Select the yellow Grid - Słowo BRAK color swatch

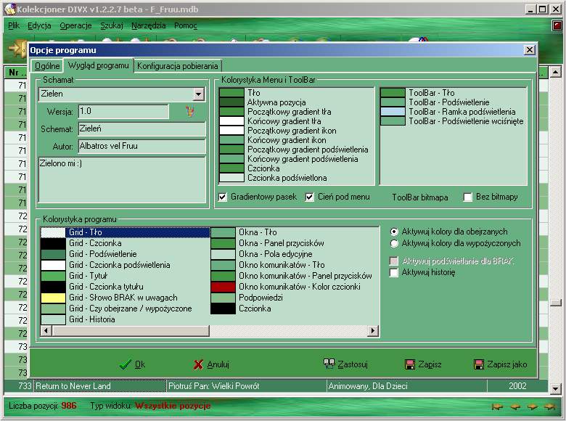pos(53,298)
